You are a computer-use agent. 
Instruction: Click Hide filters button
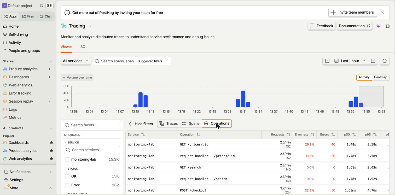coord(141,124)
